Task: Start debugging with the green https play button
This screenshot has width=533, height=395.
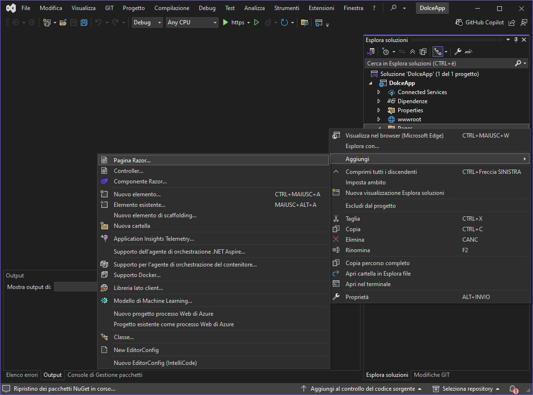Action: tap(225, 22)
